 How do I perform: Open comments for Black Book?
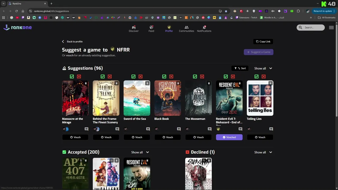coord(179,129)
